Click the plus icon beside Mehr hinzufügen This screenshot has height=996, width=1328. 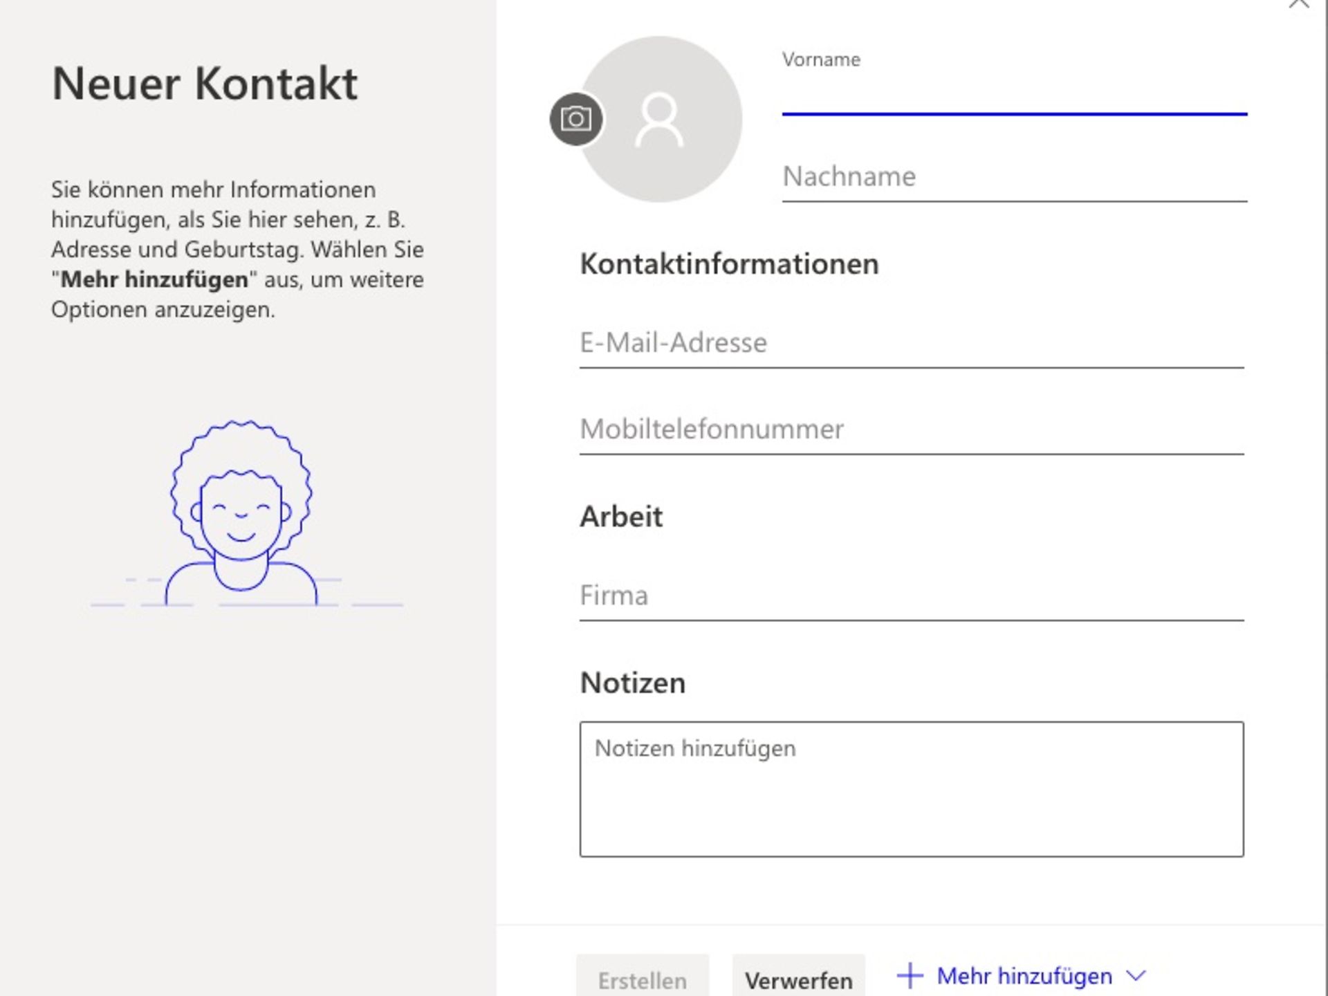910,976
